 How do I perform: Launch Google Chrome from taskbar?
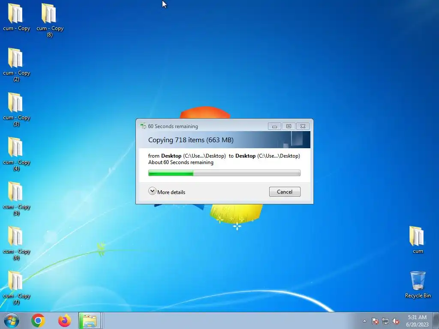pos(38,320)
